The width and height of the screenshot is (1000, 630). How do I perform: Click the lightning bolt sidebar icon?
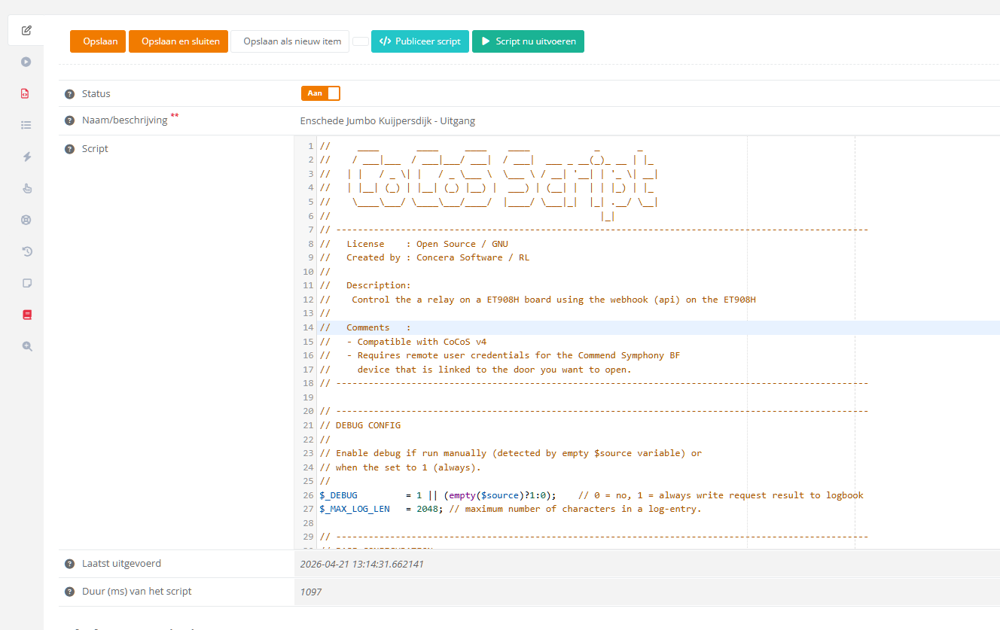coord(26,157)
